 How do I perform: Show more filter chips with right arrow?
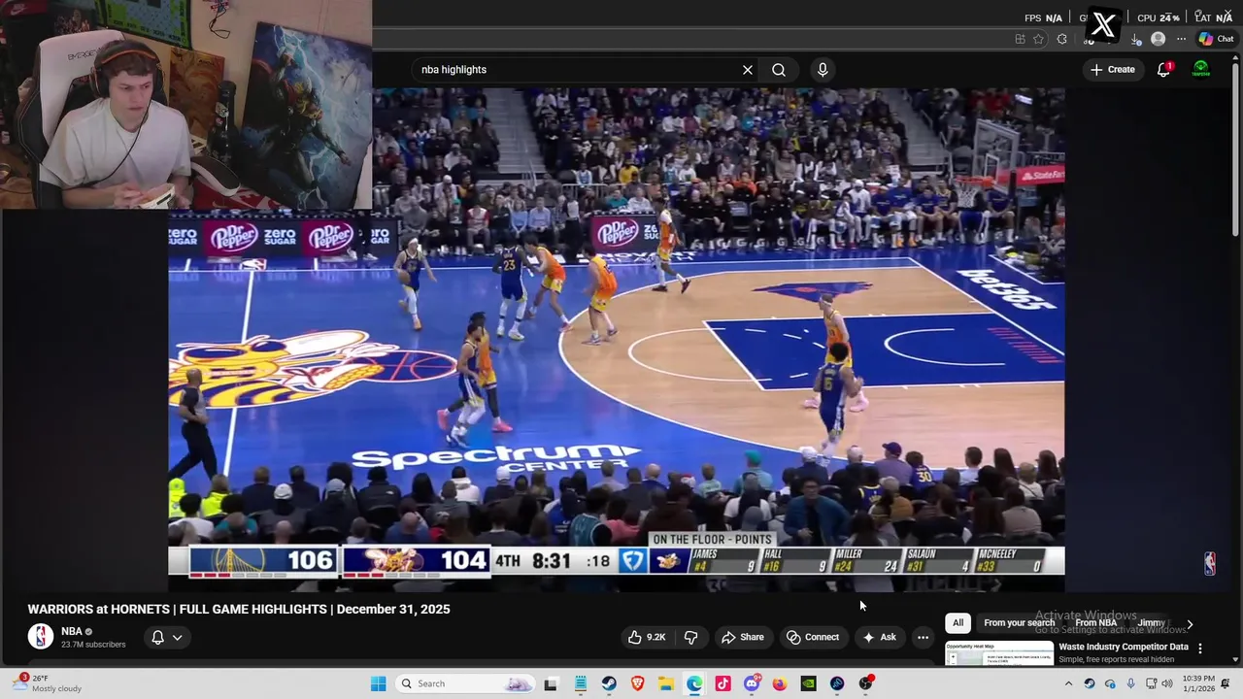tap(1190, 623)
